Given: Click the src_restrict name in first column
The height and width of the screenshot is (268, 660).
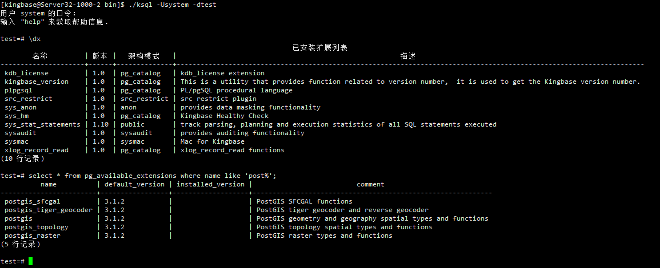Looking at the screenshot, I should point(29,99).
